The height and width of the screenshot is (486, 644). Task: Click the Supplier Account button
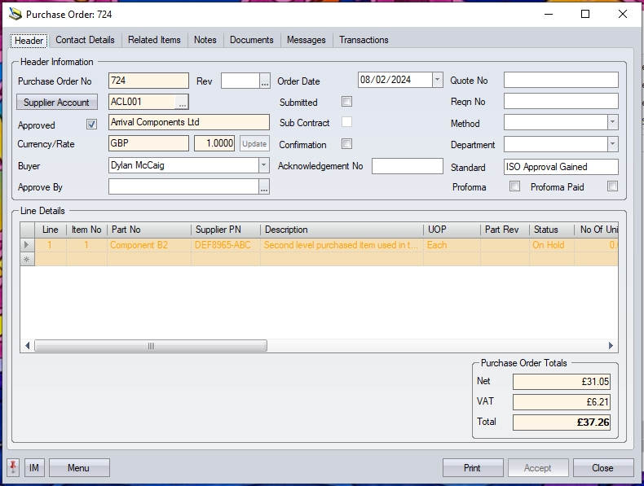[56, 102]
